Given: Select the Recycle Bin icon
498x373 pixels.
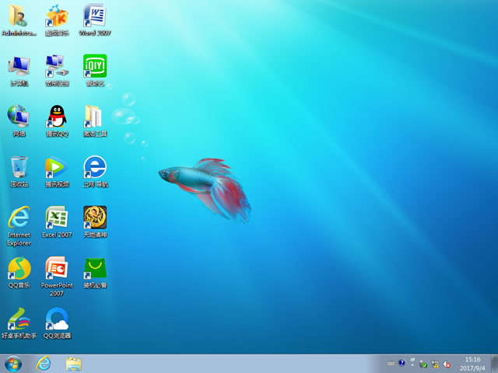Looking at the screenshot, I should coord(19,168).
